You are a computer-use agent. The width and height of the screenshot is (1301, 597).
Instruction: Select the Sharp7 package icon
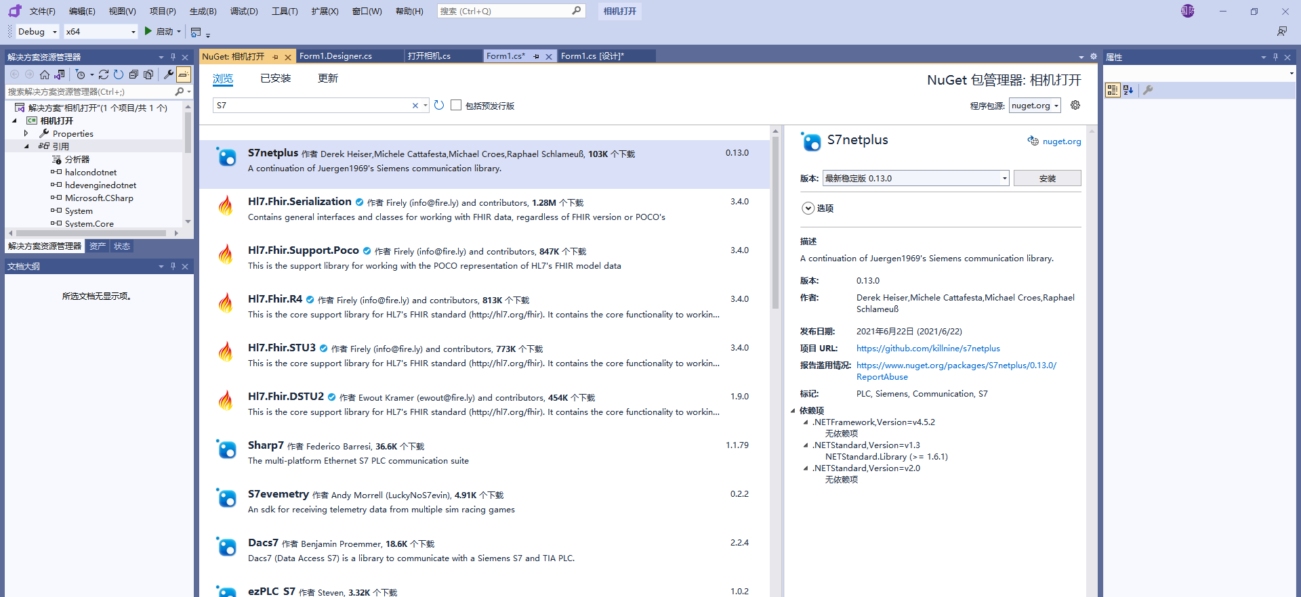(x=226, y=449)
